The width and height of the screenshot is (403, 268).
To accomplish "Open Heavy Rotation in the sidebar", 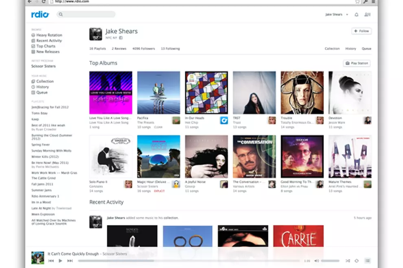I will click(x=49, y=35).
